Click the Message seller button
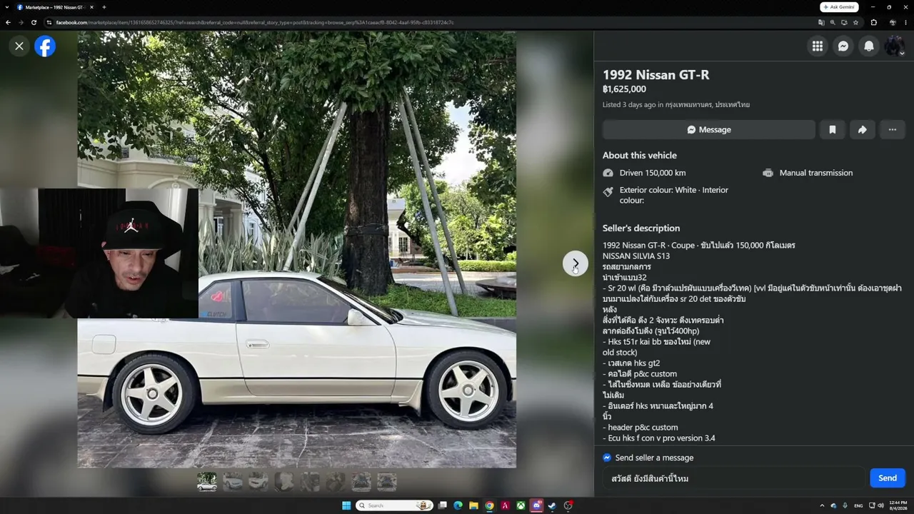This screenshot has height=514, width=914. tap(709, 130)
